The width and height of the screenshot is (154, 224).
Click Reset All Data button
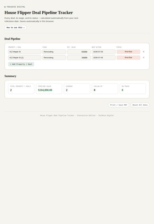tap(140, 105)
